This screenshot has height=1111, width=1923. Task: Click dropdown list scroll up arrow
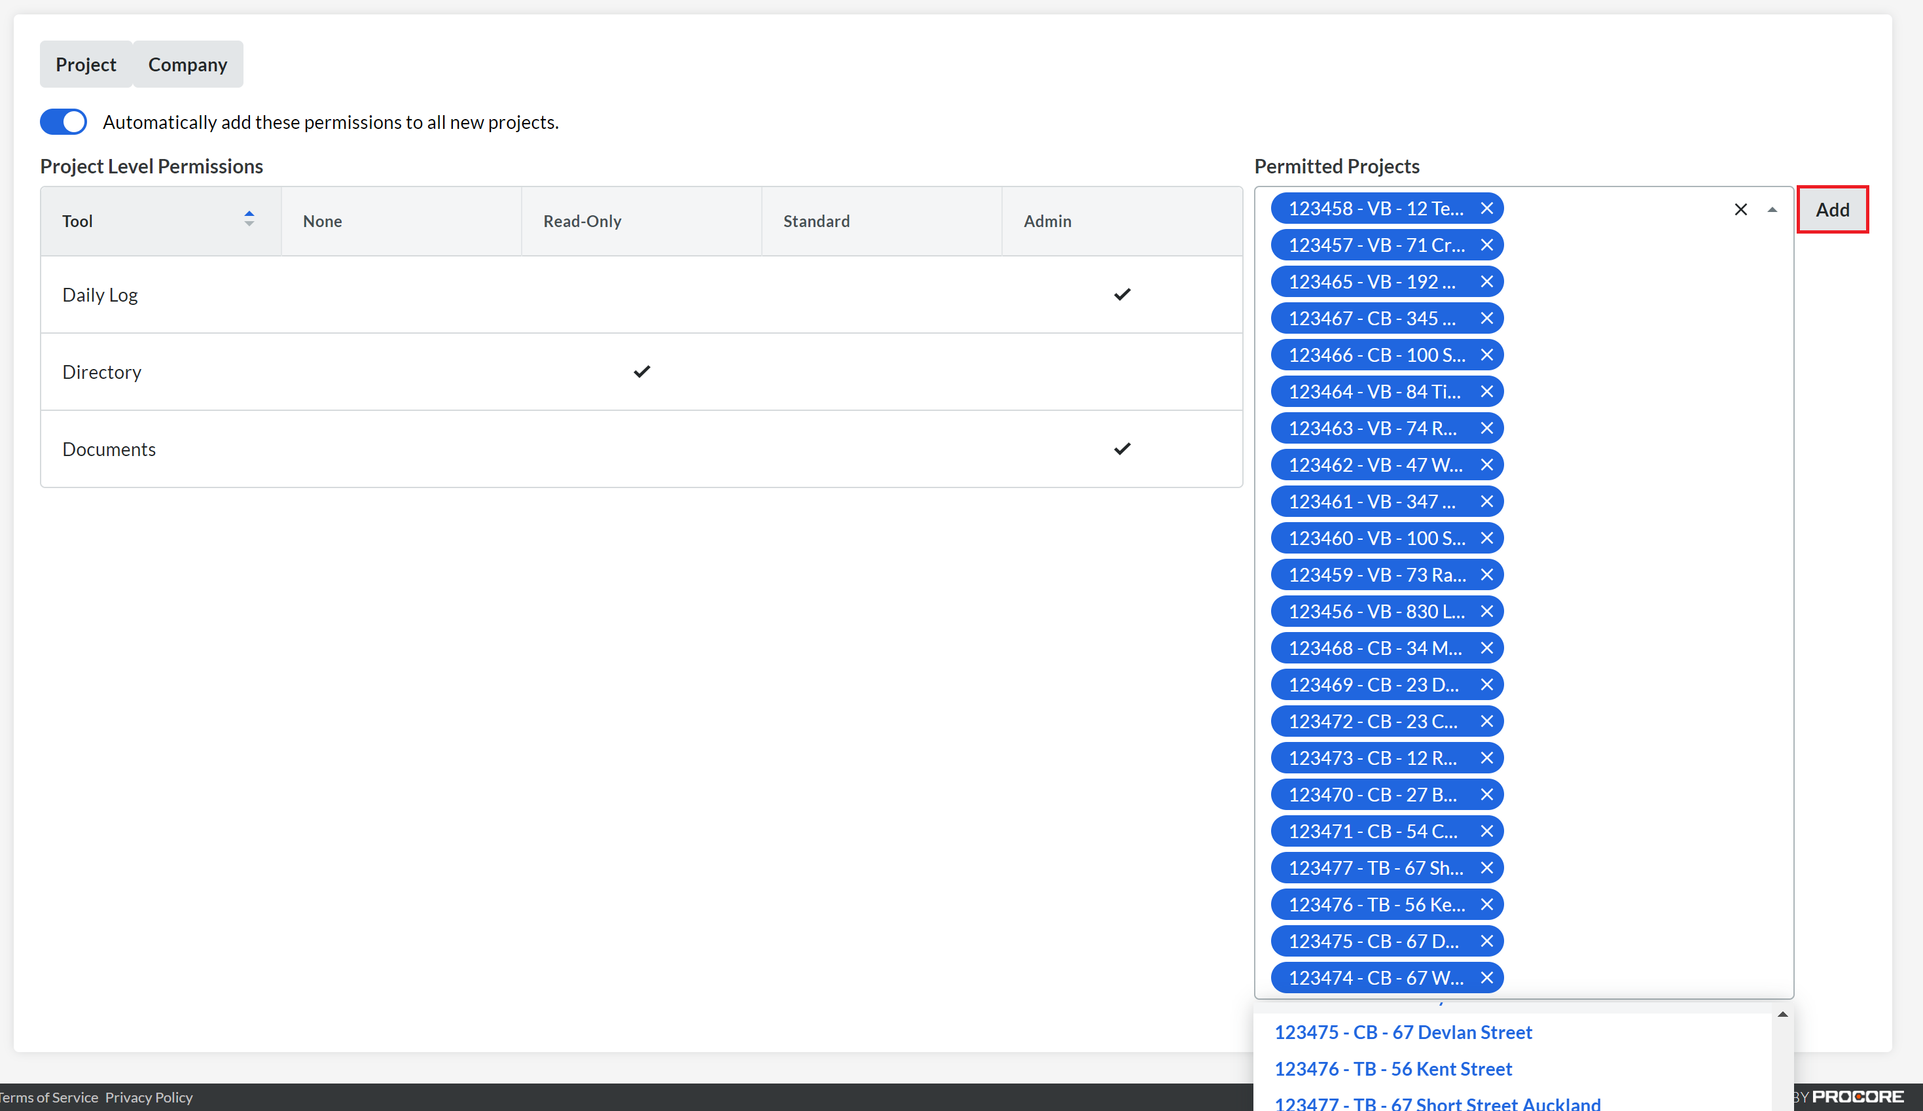click(x=1782, y=1014)
